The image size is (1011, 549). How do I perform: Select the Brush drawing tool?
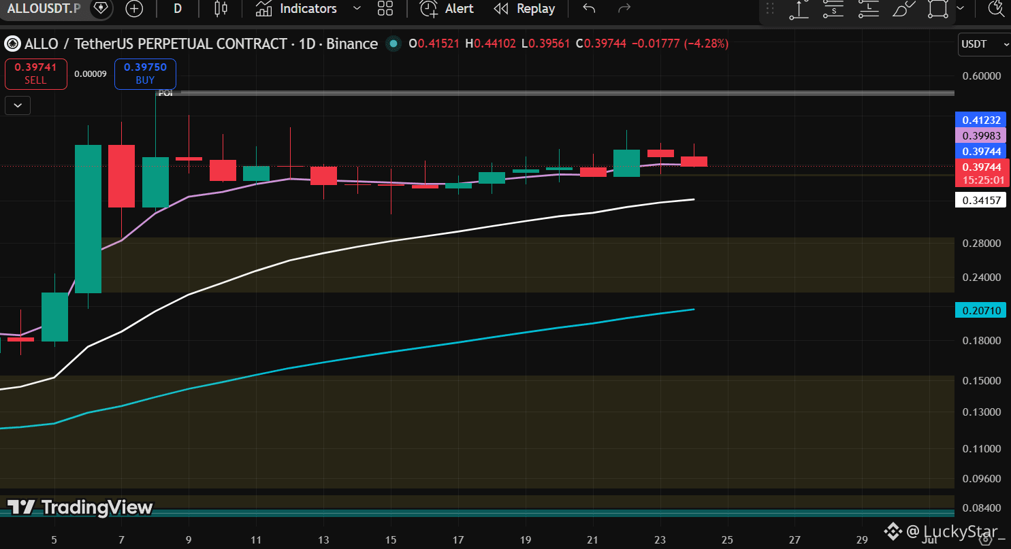(903, 9)
